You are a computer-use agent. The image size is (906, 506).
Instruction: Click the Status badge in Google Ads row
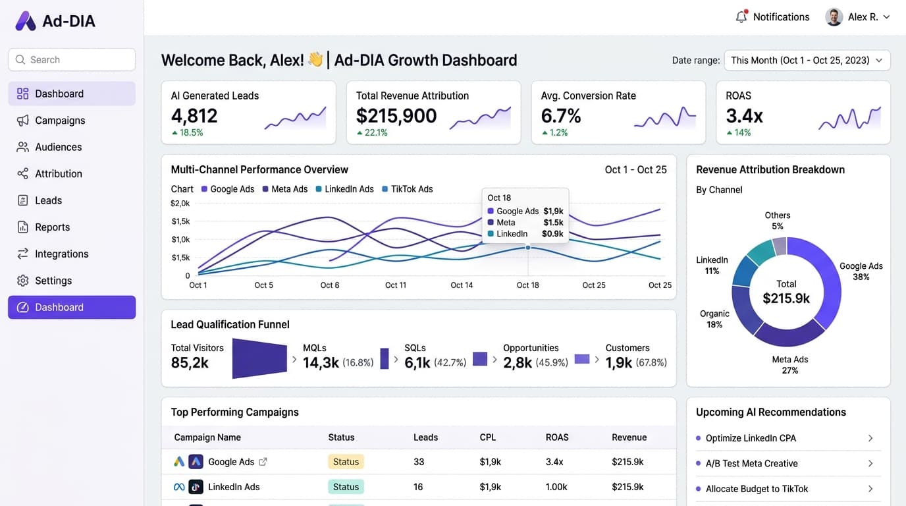pos(346,462)
